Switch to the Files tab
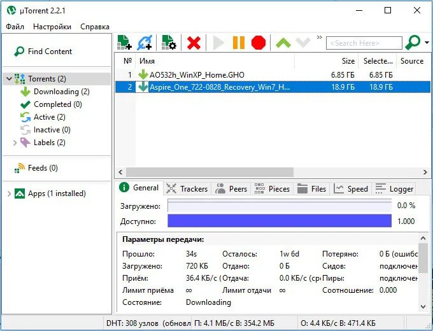433x331 pixels. 311,189
